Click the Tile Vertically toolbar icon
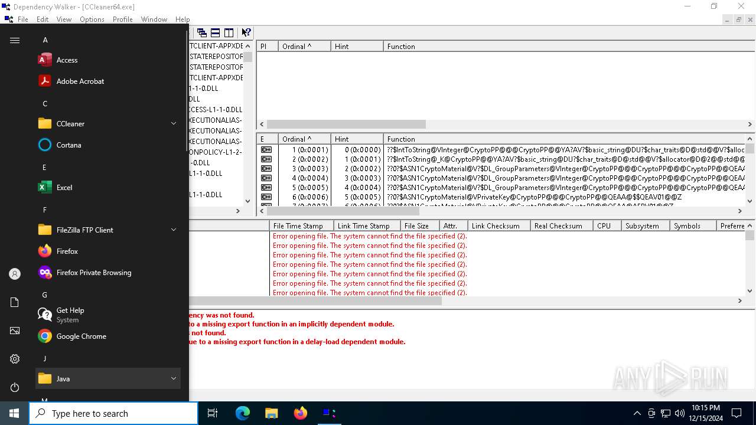This screenshot has width=756, height=425. coord(229,32)
